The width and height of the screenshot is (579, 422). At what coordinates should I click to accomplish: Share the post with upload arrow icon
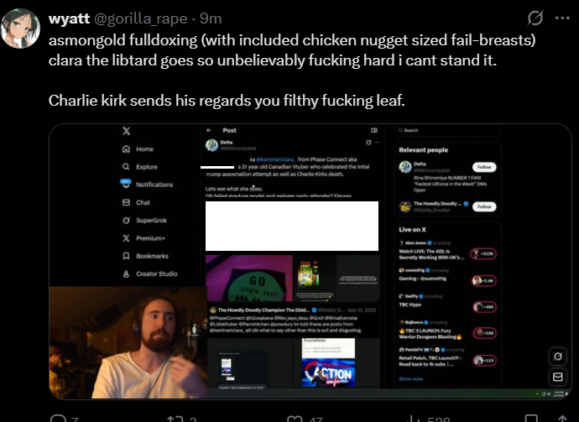(x=562, y=419)
